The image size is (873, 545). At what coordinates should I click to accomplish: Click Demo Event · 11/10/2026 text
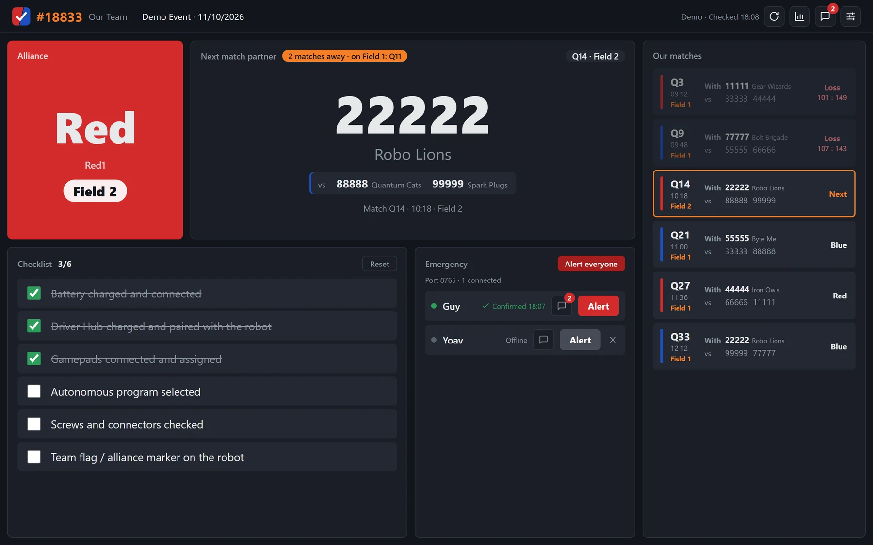[x=193, y=17]
